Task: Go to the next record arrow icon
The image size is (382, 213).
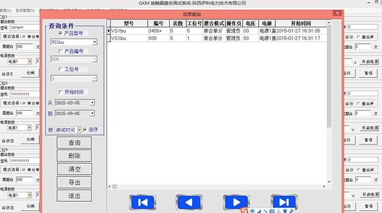Action: click(236, 202)
